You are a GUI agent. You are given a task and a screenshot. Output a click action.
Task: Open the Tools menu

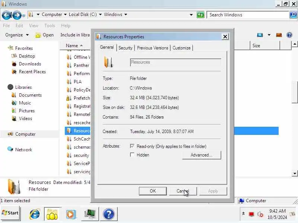click(x=50, y=26)
